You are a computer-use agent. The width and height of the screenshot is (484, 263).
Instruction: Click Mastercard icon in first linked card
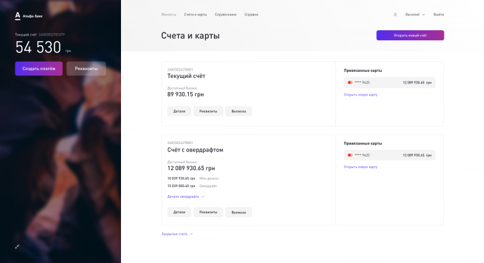(350, 83)
